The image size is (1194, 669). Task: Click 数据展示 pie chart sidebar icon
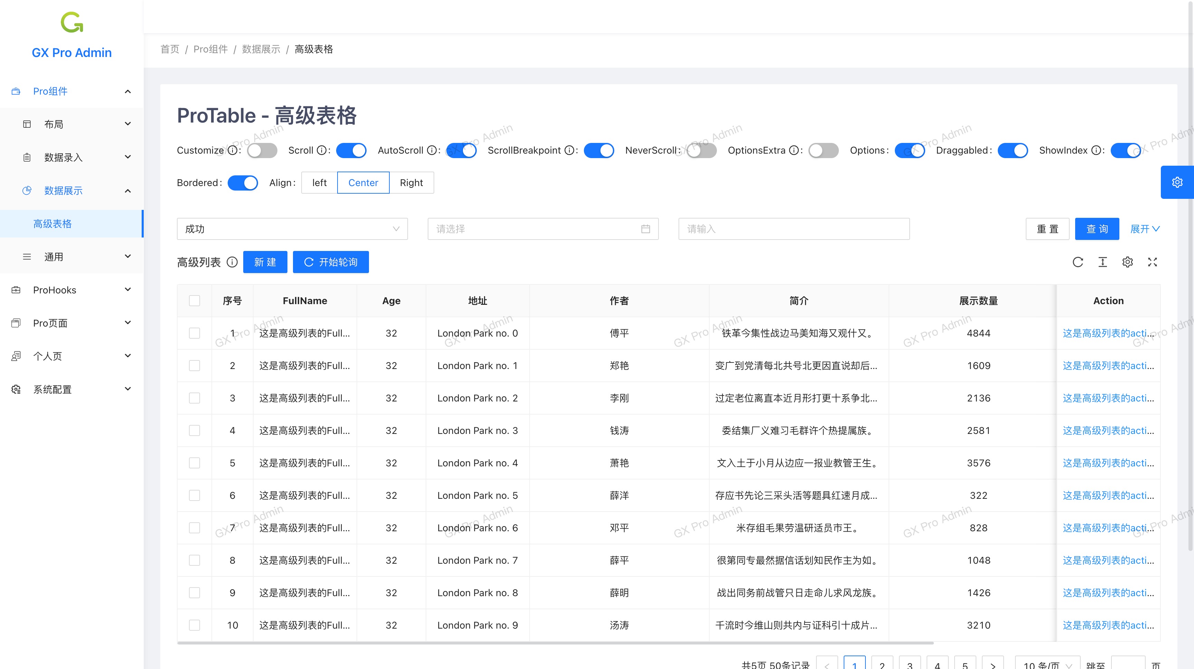pyautogui.click(x=27, y=190)
